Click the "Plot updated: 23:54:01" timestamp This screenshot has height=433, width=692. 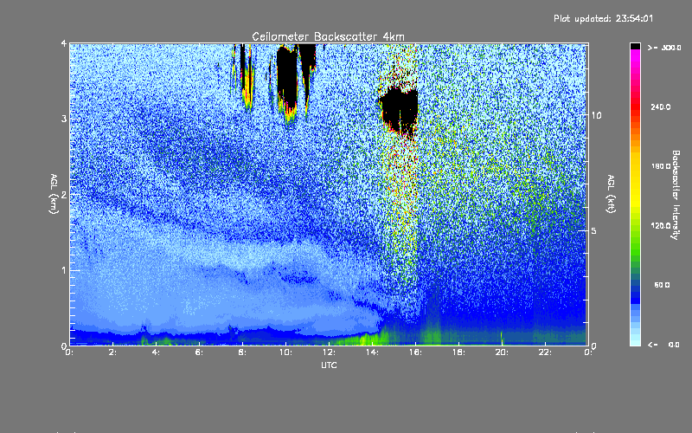coord(603,18)
